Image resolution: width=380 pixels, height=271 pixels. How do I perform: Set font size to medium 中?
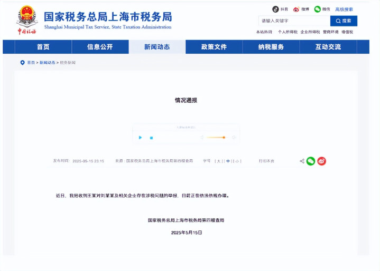point(228,161)
